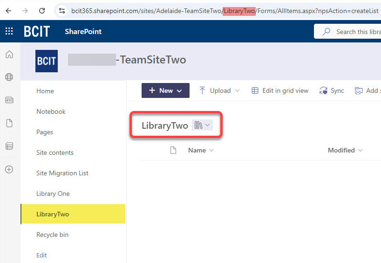The image size is (381, 263).
Task: Click the Create plus circle icon
Action: click(x=9, y=169)
